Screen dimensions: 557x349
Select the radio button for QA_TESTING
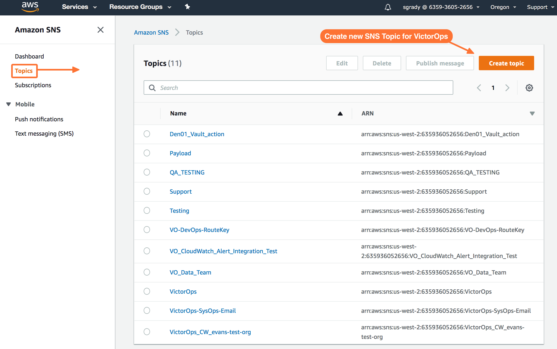click(x=147, y=172)
